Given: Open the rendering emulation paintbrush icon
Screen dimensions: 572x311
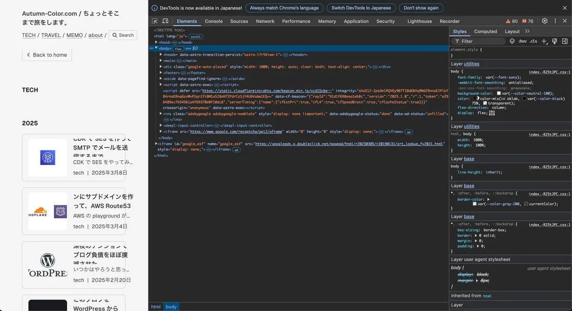Looking at the screenshot, I should point(554,41).
